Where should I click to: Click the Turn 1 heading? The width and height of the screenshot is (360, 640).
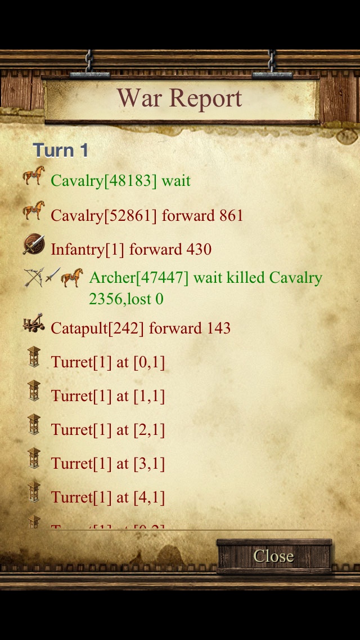click(60, 150)
